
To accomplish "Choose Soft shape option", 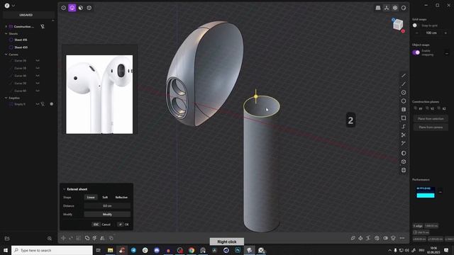I will tap(105, 197).
